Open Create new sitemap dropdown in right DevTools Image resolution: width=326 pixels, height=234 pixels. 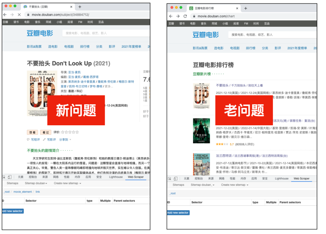pyautogui.click(x=235, y=185)
